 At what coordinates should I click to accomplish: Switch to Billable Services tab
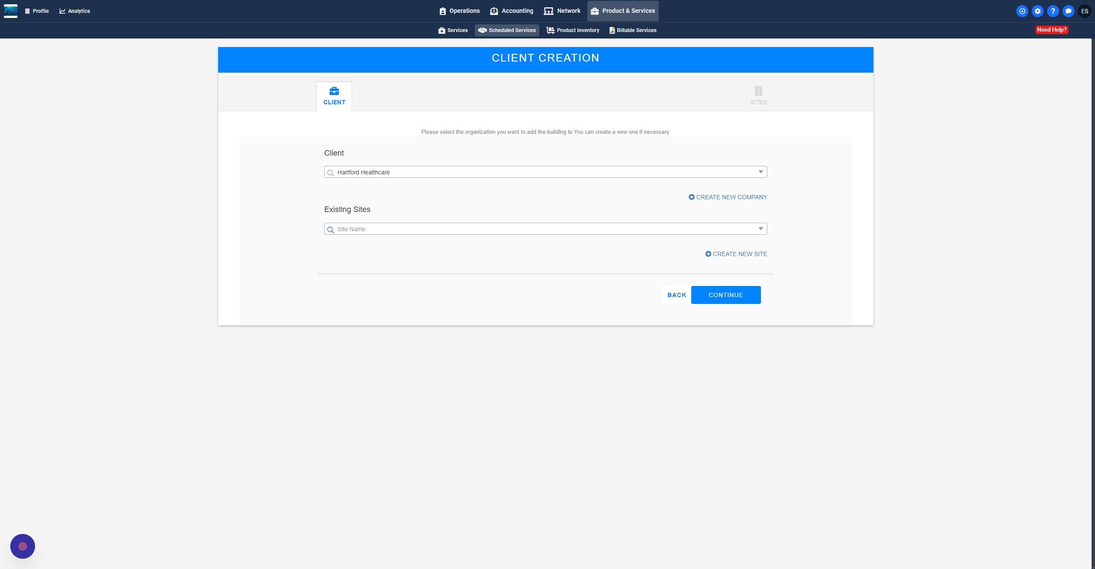633,30
